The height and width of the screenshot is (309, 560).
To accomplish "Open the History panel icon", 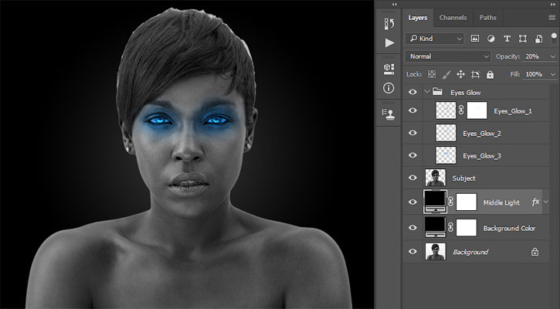I will [x=389, y=24].
